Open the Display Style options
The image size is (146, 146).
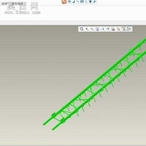tap(103, 29)
